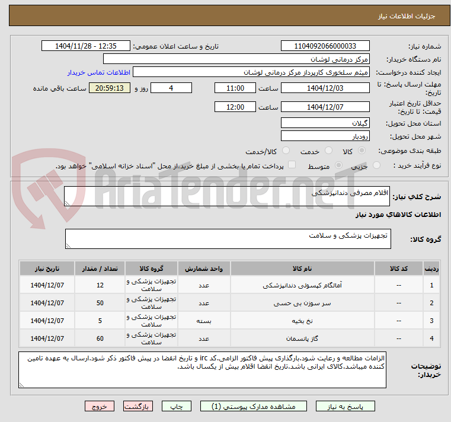Click the شرح کلی نیاز text area

(x=226, y=196)
